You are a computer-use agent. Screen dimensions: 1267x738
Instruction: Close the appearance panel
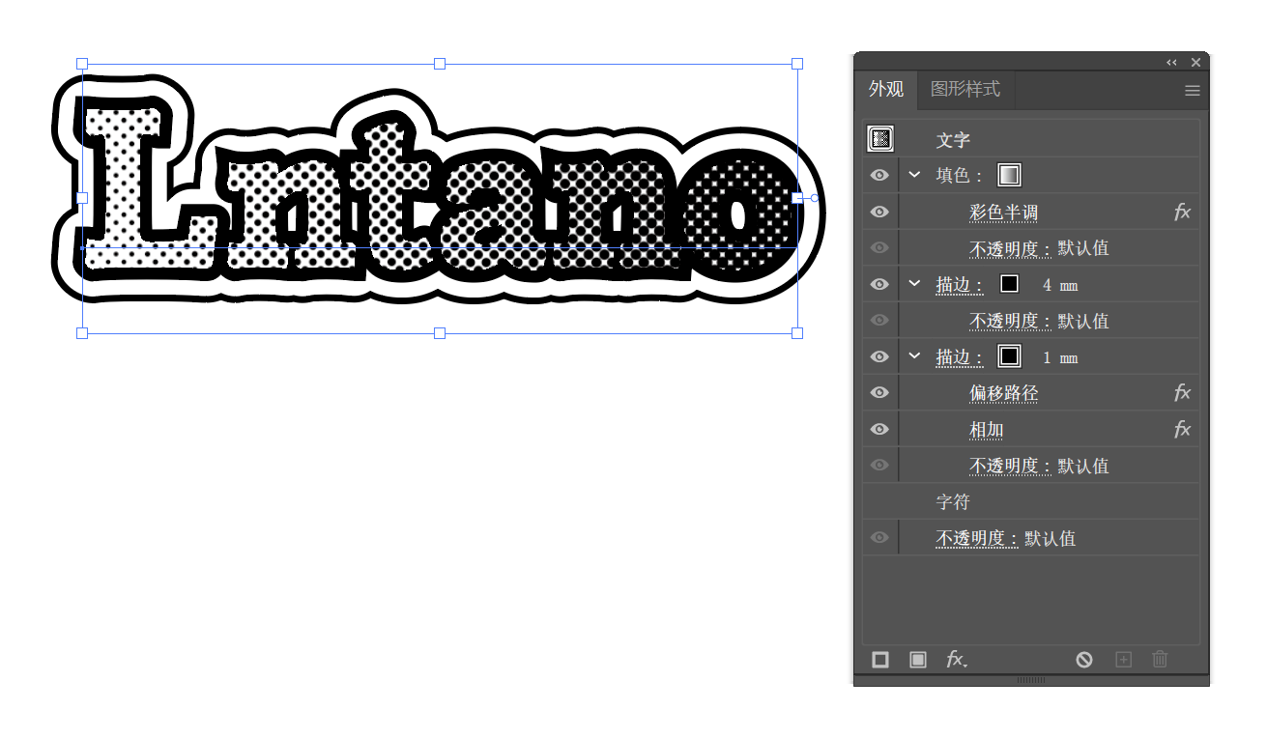[x=1195, y=62]
